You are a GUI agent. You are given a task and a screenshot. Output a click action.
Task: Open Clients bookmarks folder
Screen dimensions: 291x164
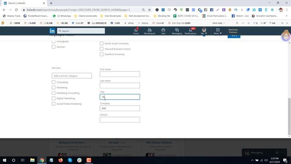click(85, 16)
